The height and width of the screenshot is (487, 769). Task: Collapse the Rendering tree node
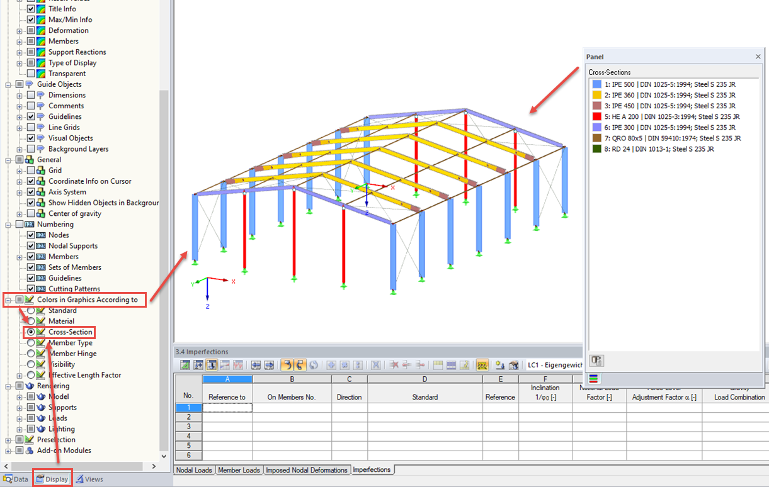pyautogui.click(x=9, y=386)
